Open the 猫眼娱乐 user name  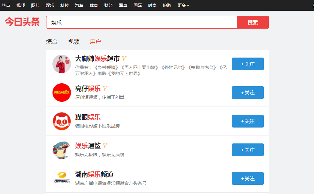pyautogui.click(x=88, y=117)
